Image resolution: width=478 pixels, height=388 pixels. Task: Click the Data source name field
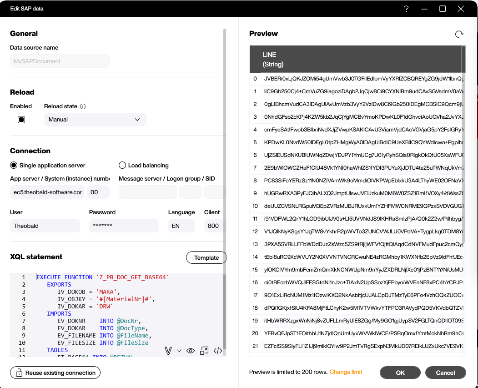click(60, 61)
